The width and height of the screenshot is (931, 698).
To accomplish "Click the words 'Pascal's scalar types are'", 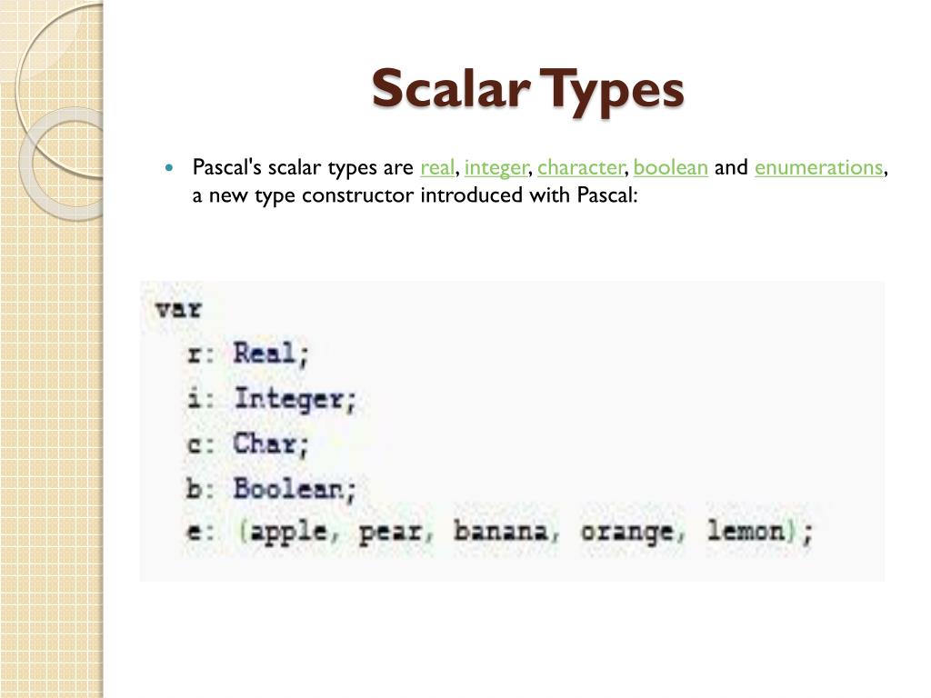I will [303, 167].
